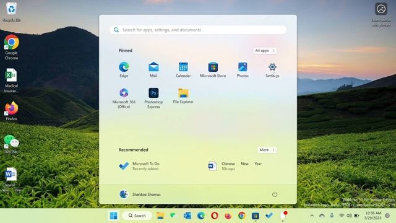
Task: Launch Chrome from the taskbar
Action: pyautogui.click(x=242, y=216)
